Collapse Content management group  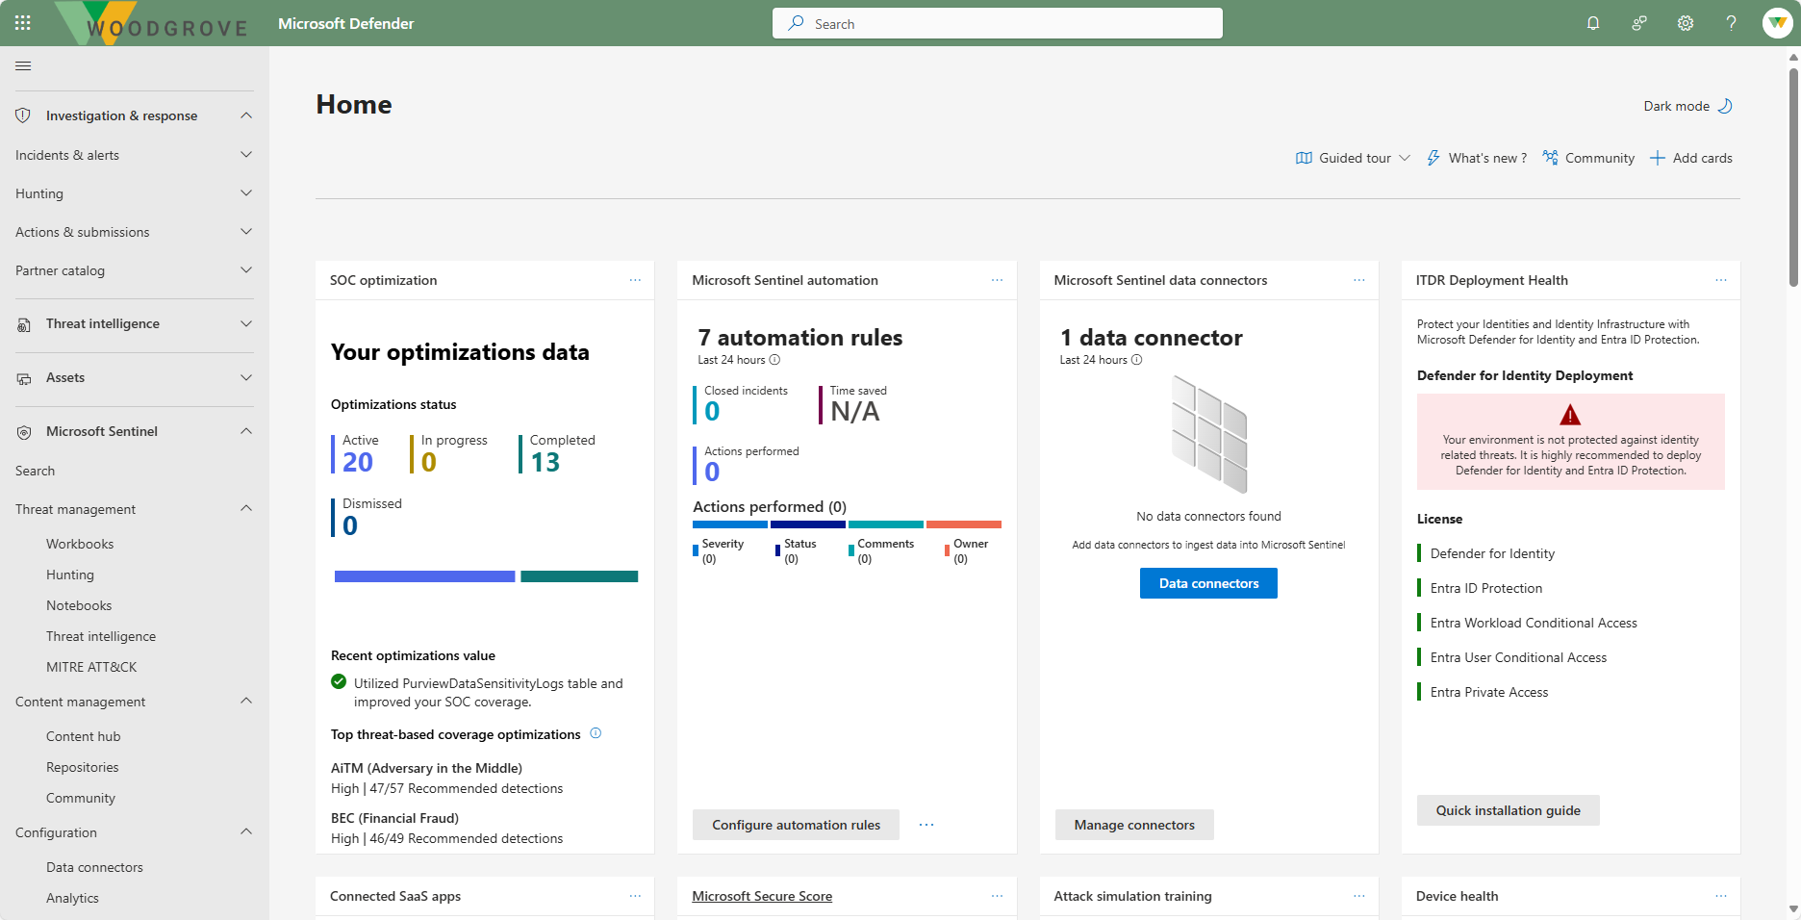(x=246, y=701)
